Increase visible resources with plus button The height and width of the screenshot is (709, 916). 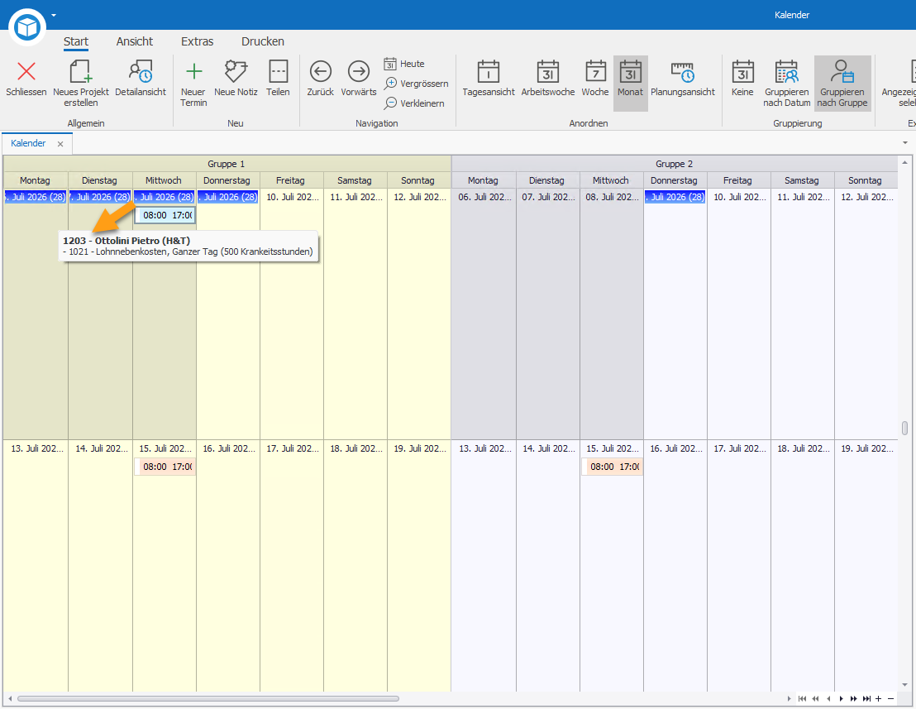click(x=878, y=698)
